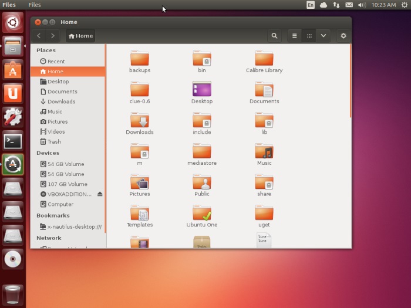Open the Files menu in the top bar
This screenshot has width=411, height=308.
(x=34, y=5)
